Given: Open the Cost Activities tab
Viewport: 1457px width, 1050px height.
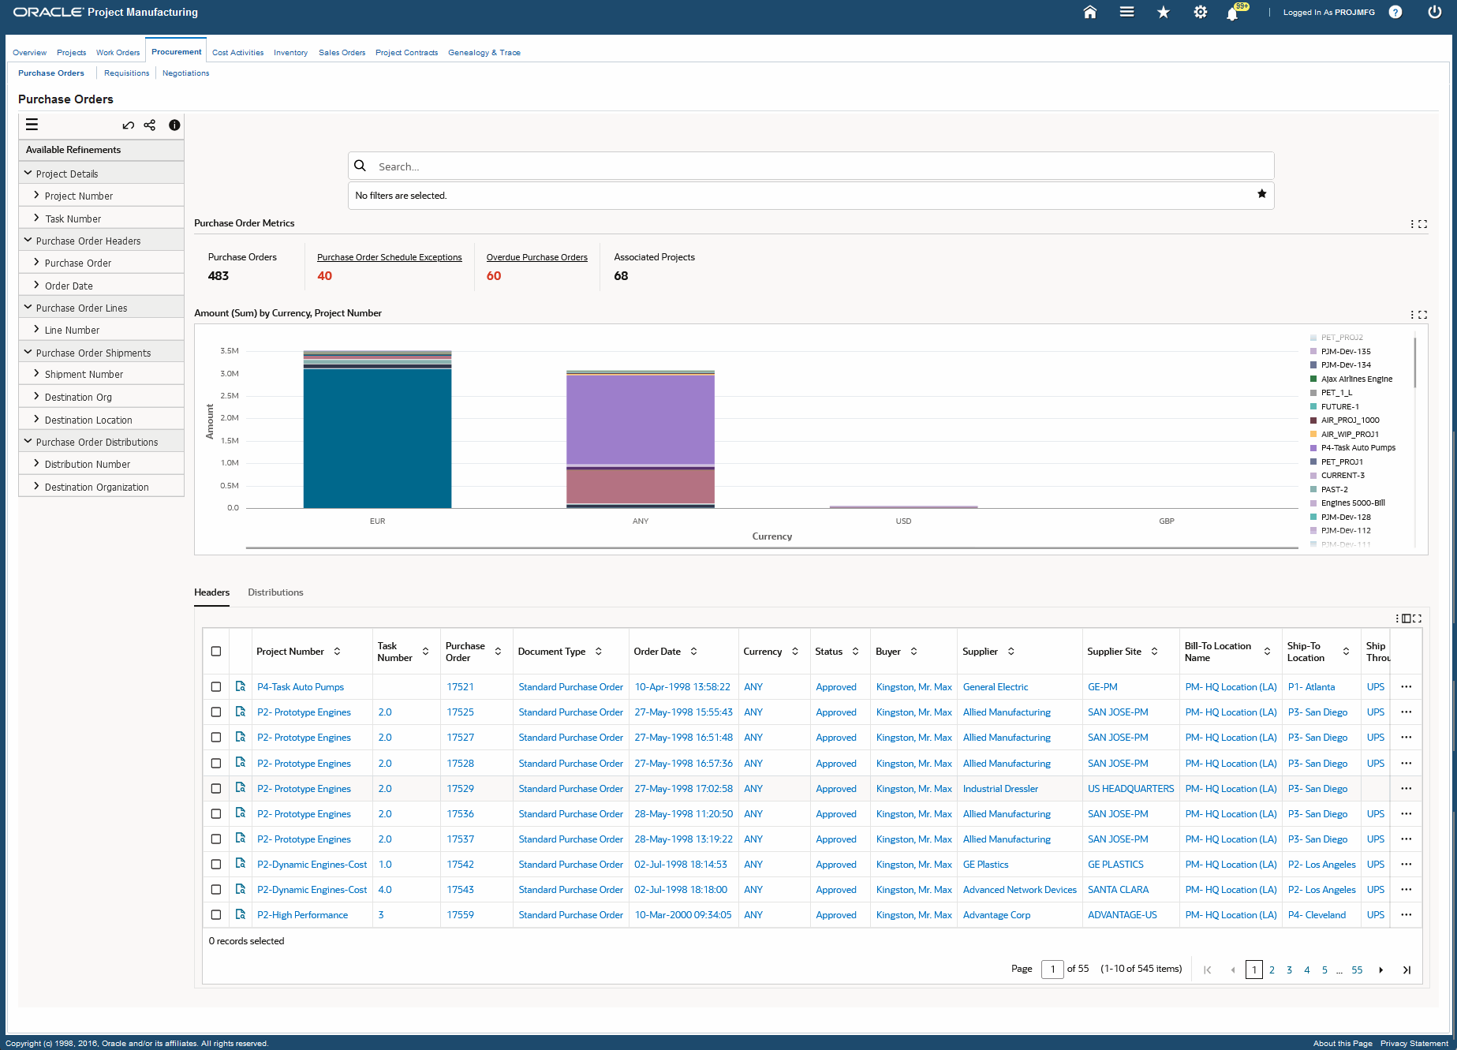Looking at the screenshot, I should (x=237, y=52).
